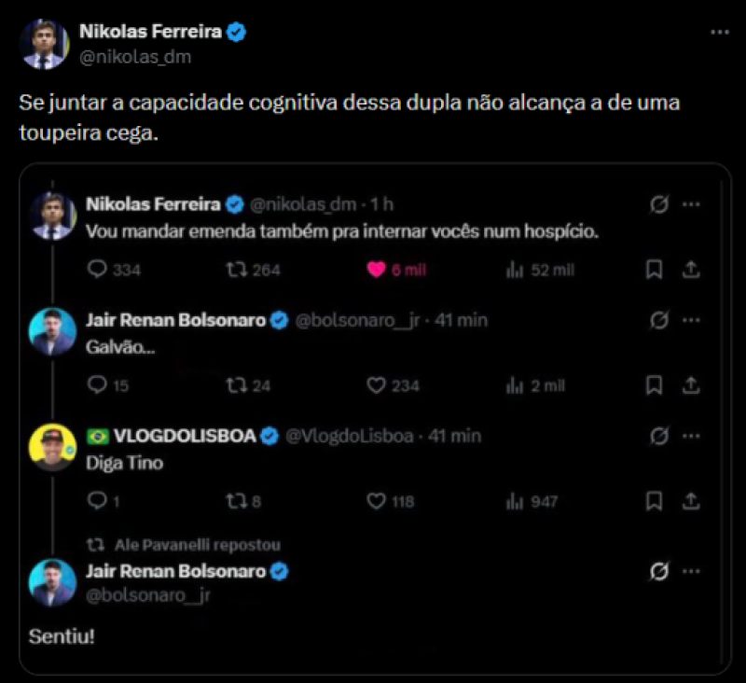
Task: Open more options on Jair Renan's "Galvão..." reply
Action: tap(691, 319)
